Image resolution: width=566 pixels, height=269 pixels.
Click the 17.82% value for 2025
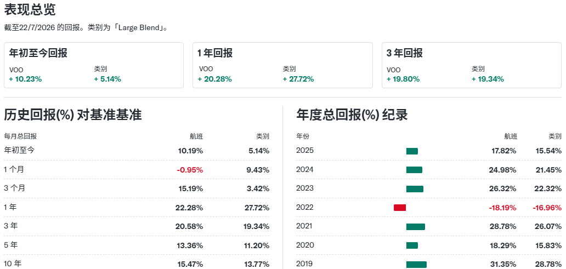pos(504,151)
